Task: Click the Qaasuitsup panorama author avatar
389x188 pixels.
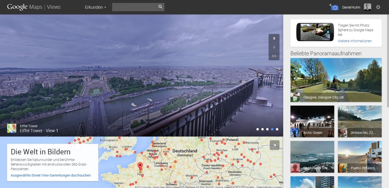Action: click(x=295, y=168)
